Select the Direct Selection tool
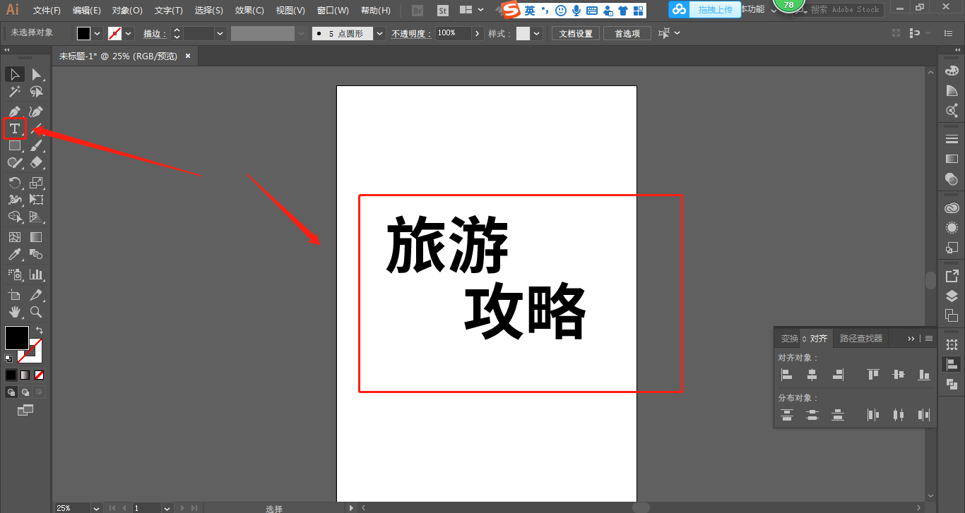This screenshot has width=965, height=513. click(x=36, y=74)
